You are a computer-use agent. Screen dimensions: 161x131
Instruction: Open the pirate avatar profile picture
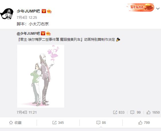pos(7,14)
